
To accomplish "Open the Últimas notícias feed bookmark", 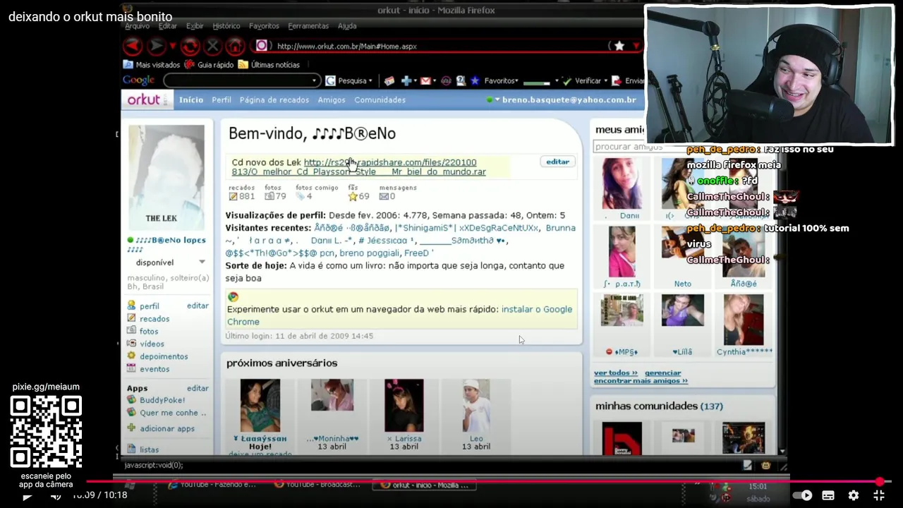I will [x=269, y=64].
